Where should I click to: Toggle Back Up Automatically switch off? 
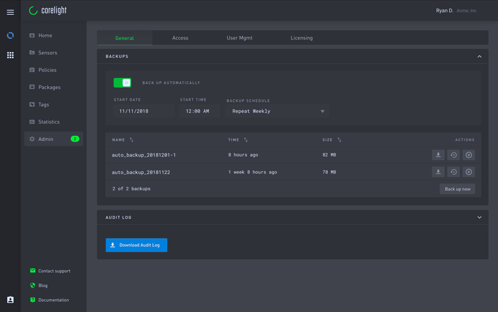[123, 82]
